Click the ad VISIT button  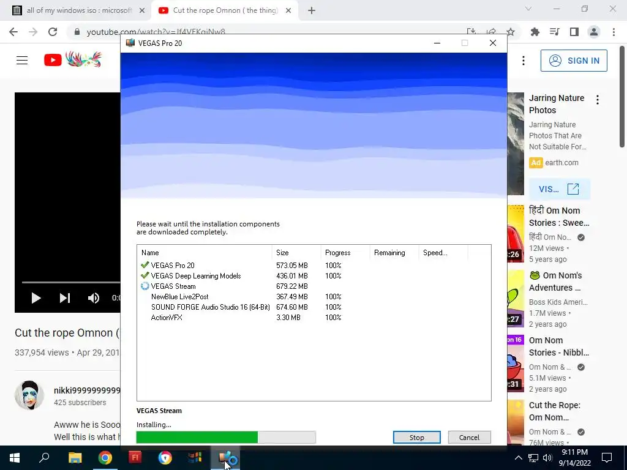pos(560,189)
